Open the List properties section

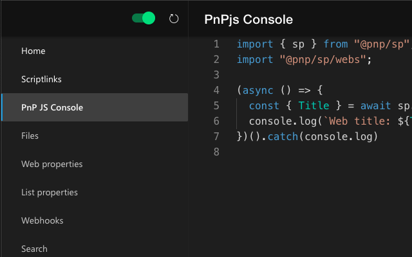tap(50, 192)
